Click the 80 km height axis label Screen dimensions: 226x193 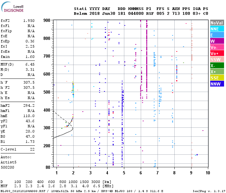pos(48,167)
